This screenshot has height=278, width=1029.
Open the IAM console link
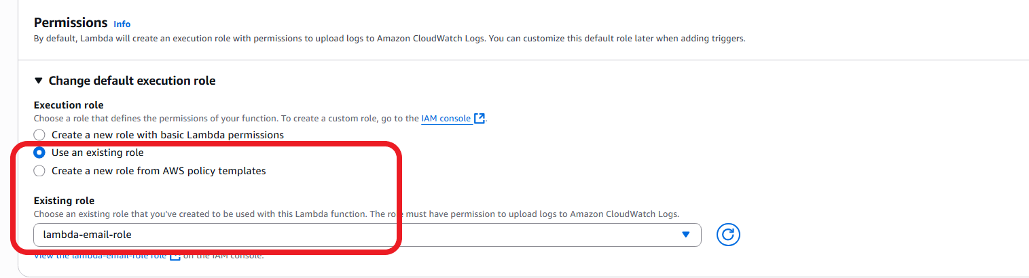[x=446, y=118]
